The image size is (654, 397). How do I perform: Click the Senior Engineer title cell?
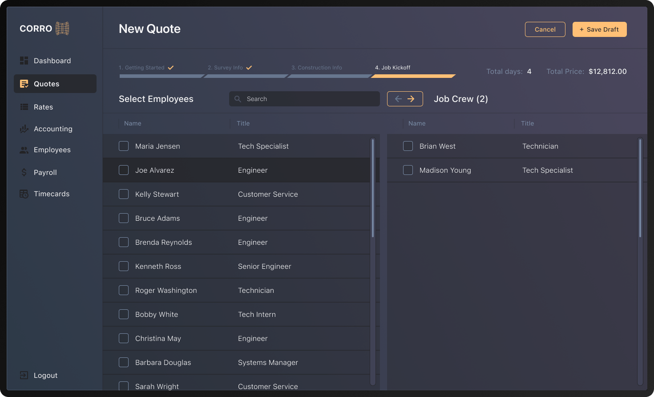[x=265, y=266]
